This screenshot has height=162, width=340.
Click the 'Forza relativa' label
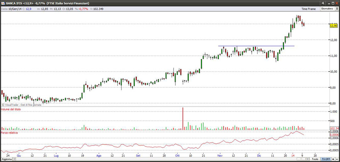pyautogui.click(x=9, y=133)
